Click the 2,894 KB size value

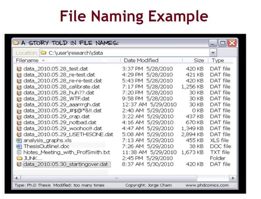pyautogui.click(x=193, y=134)
